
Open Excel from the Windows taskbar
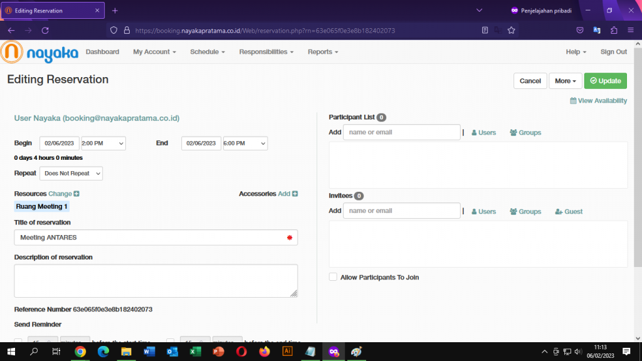click(x=195, y=352)
